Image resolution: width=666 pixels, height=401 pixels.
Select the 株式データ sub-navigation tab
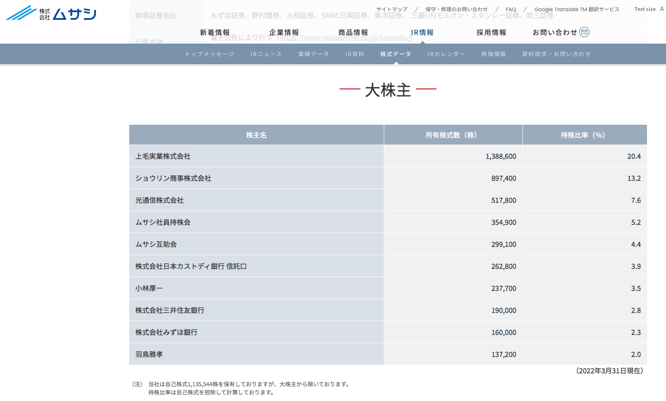pos(396,54)
